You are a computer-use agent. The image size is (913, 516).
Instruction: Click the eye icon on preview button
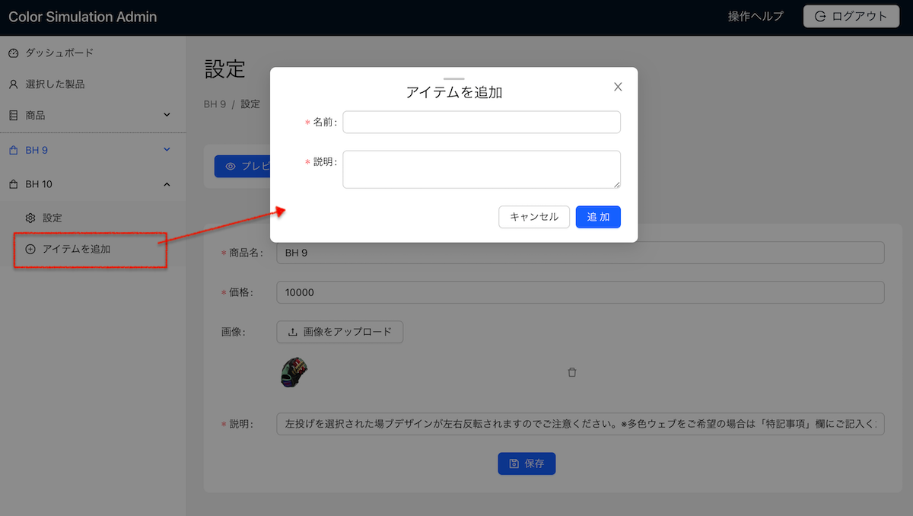231,167
